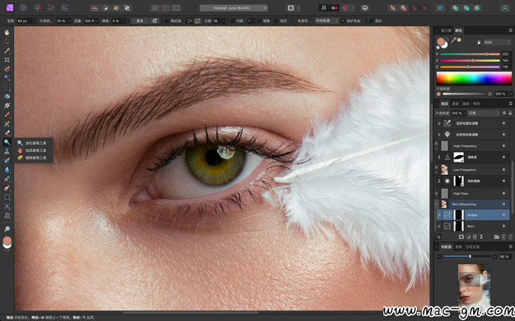Apply Auto Levels from top toolbar
The image size is (515, 321).
pyautogui.click(x=95, y=8)
